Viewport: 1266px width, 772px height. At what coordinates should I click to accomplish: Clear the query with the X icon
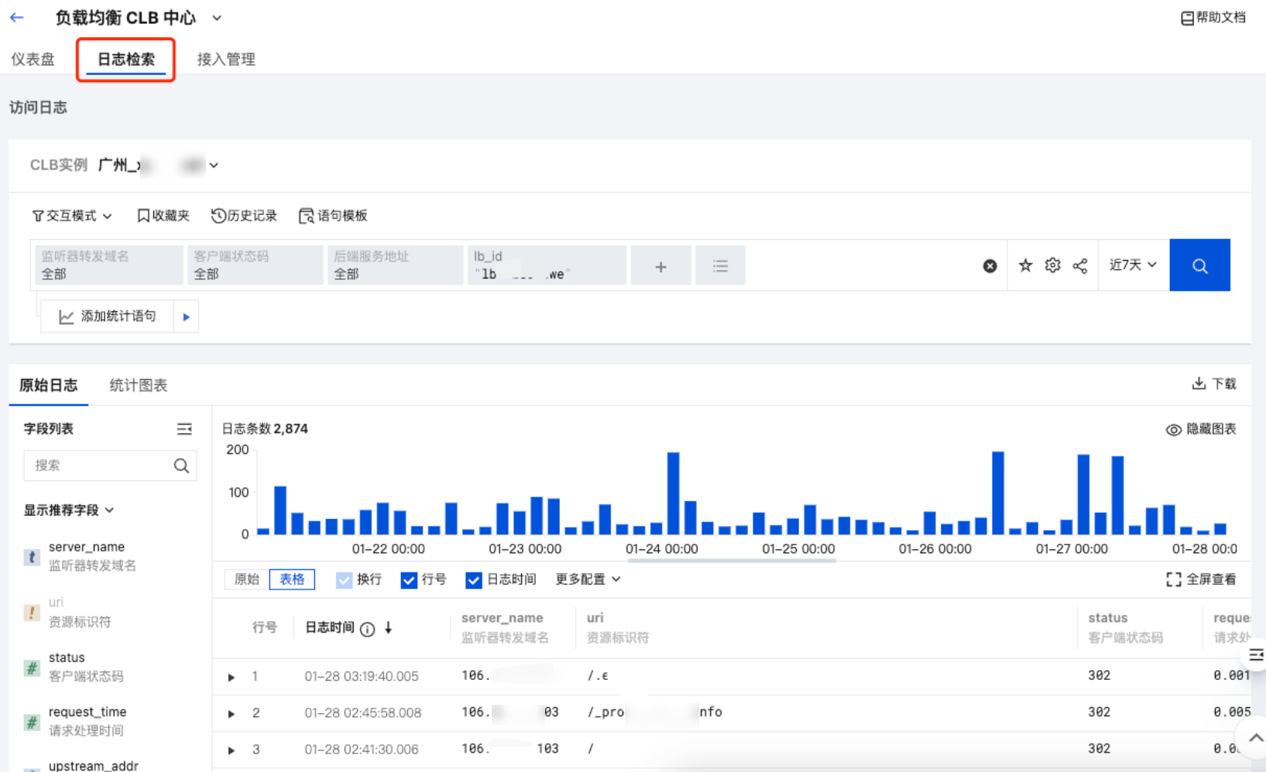[990, 266]
